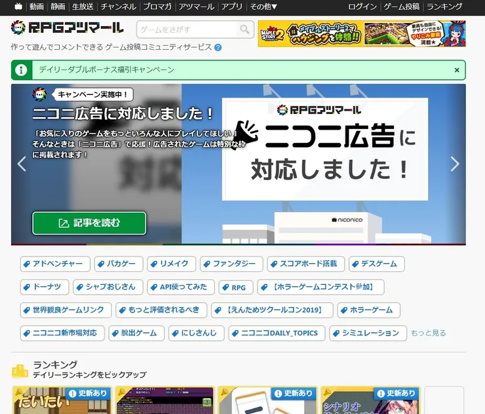Click the RPGアツマール logo
The image size is (485, 414).
(x=67, y=28)
